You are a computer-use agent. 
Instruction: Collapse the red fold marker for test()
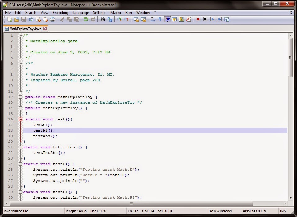21,120
